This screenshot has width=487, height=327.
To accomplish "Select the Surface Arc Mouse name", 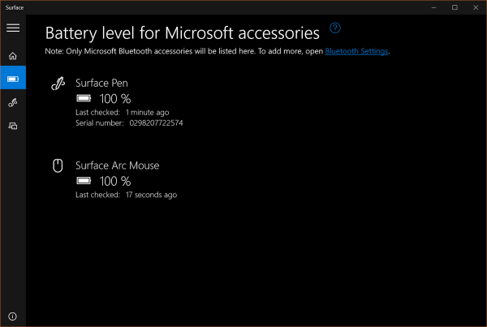I will click(x=117, y=166).
